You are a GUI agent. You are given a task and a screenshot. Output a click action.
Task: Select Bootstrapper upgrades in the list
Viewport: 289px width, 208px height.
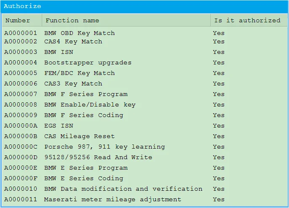[x=88, y=63]
